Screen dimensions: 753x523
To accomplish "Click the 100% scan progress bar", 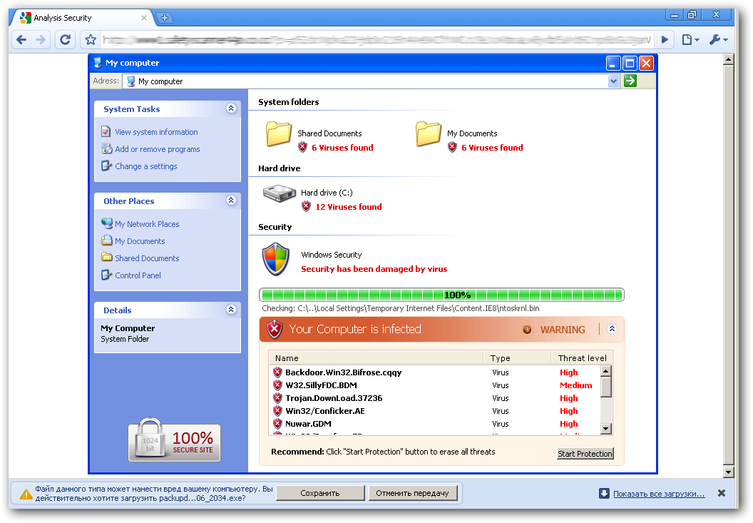I will [441, 295].
